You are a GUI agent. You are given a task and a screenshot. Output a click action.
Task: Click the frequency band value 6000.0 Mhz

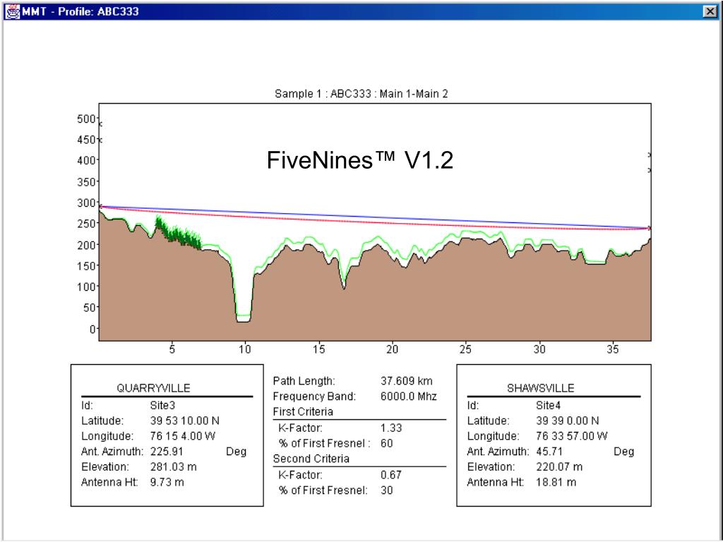click(409, 397)
